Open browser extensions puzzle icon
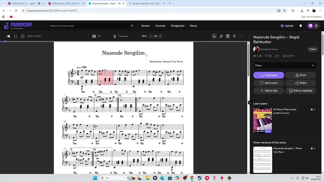324x182 pixels. 293,11
